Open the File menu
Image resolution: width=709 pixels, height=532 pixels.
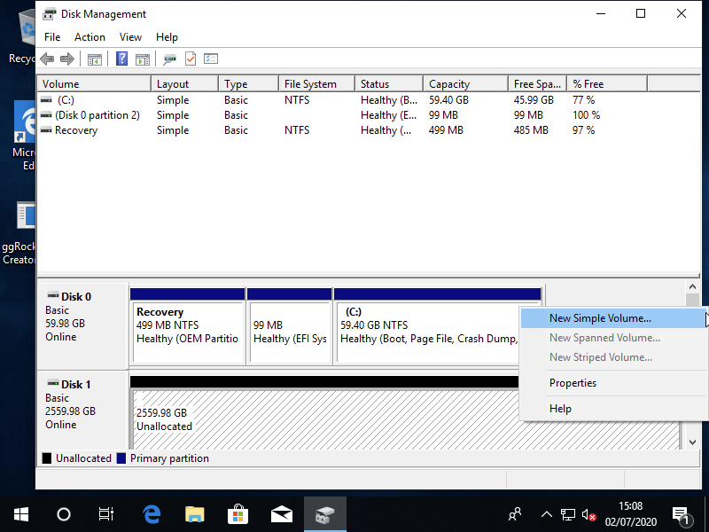(52, 37)
